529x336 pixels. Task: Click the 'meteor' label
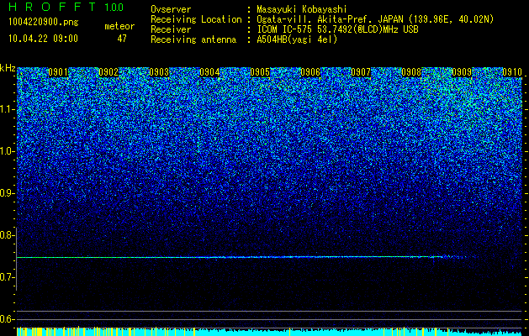click(x=119, y=26)
